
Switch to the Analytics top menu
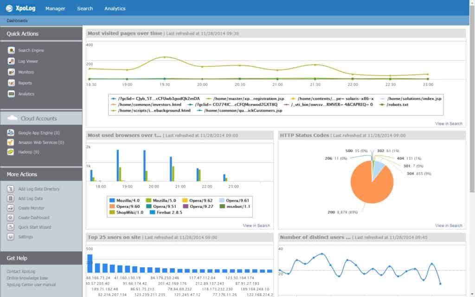[115, 8]
